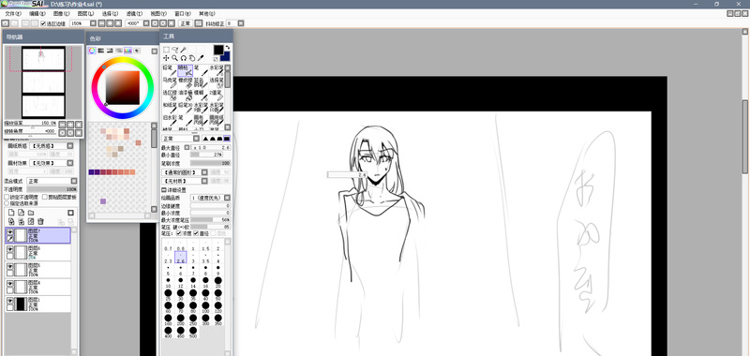Open the zoom percentage dropdown in toolbar
This screenshot has width=750, height=356.
pos(93,22)
